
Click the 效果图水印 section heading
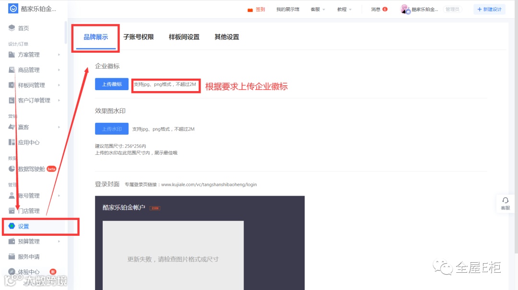coord(110,111)
